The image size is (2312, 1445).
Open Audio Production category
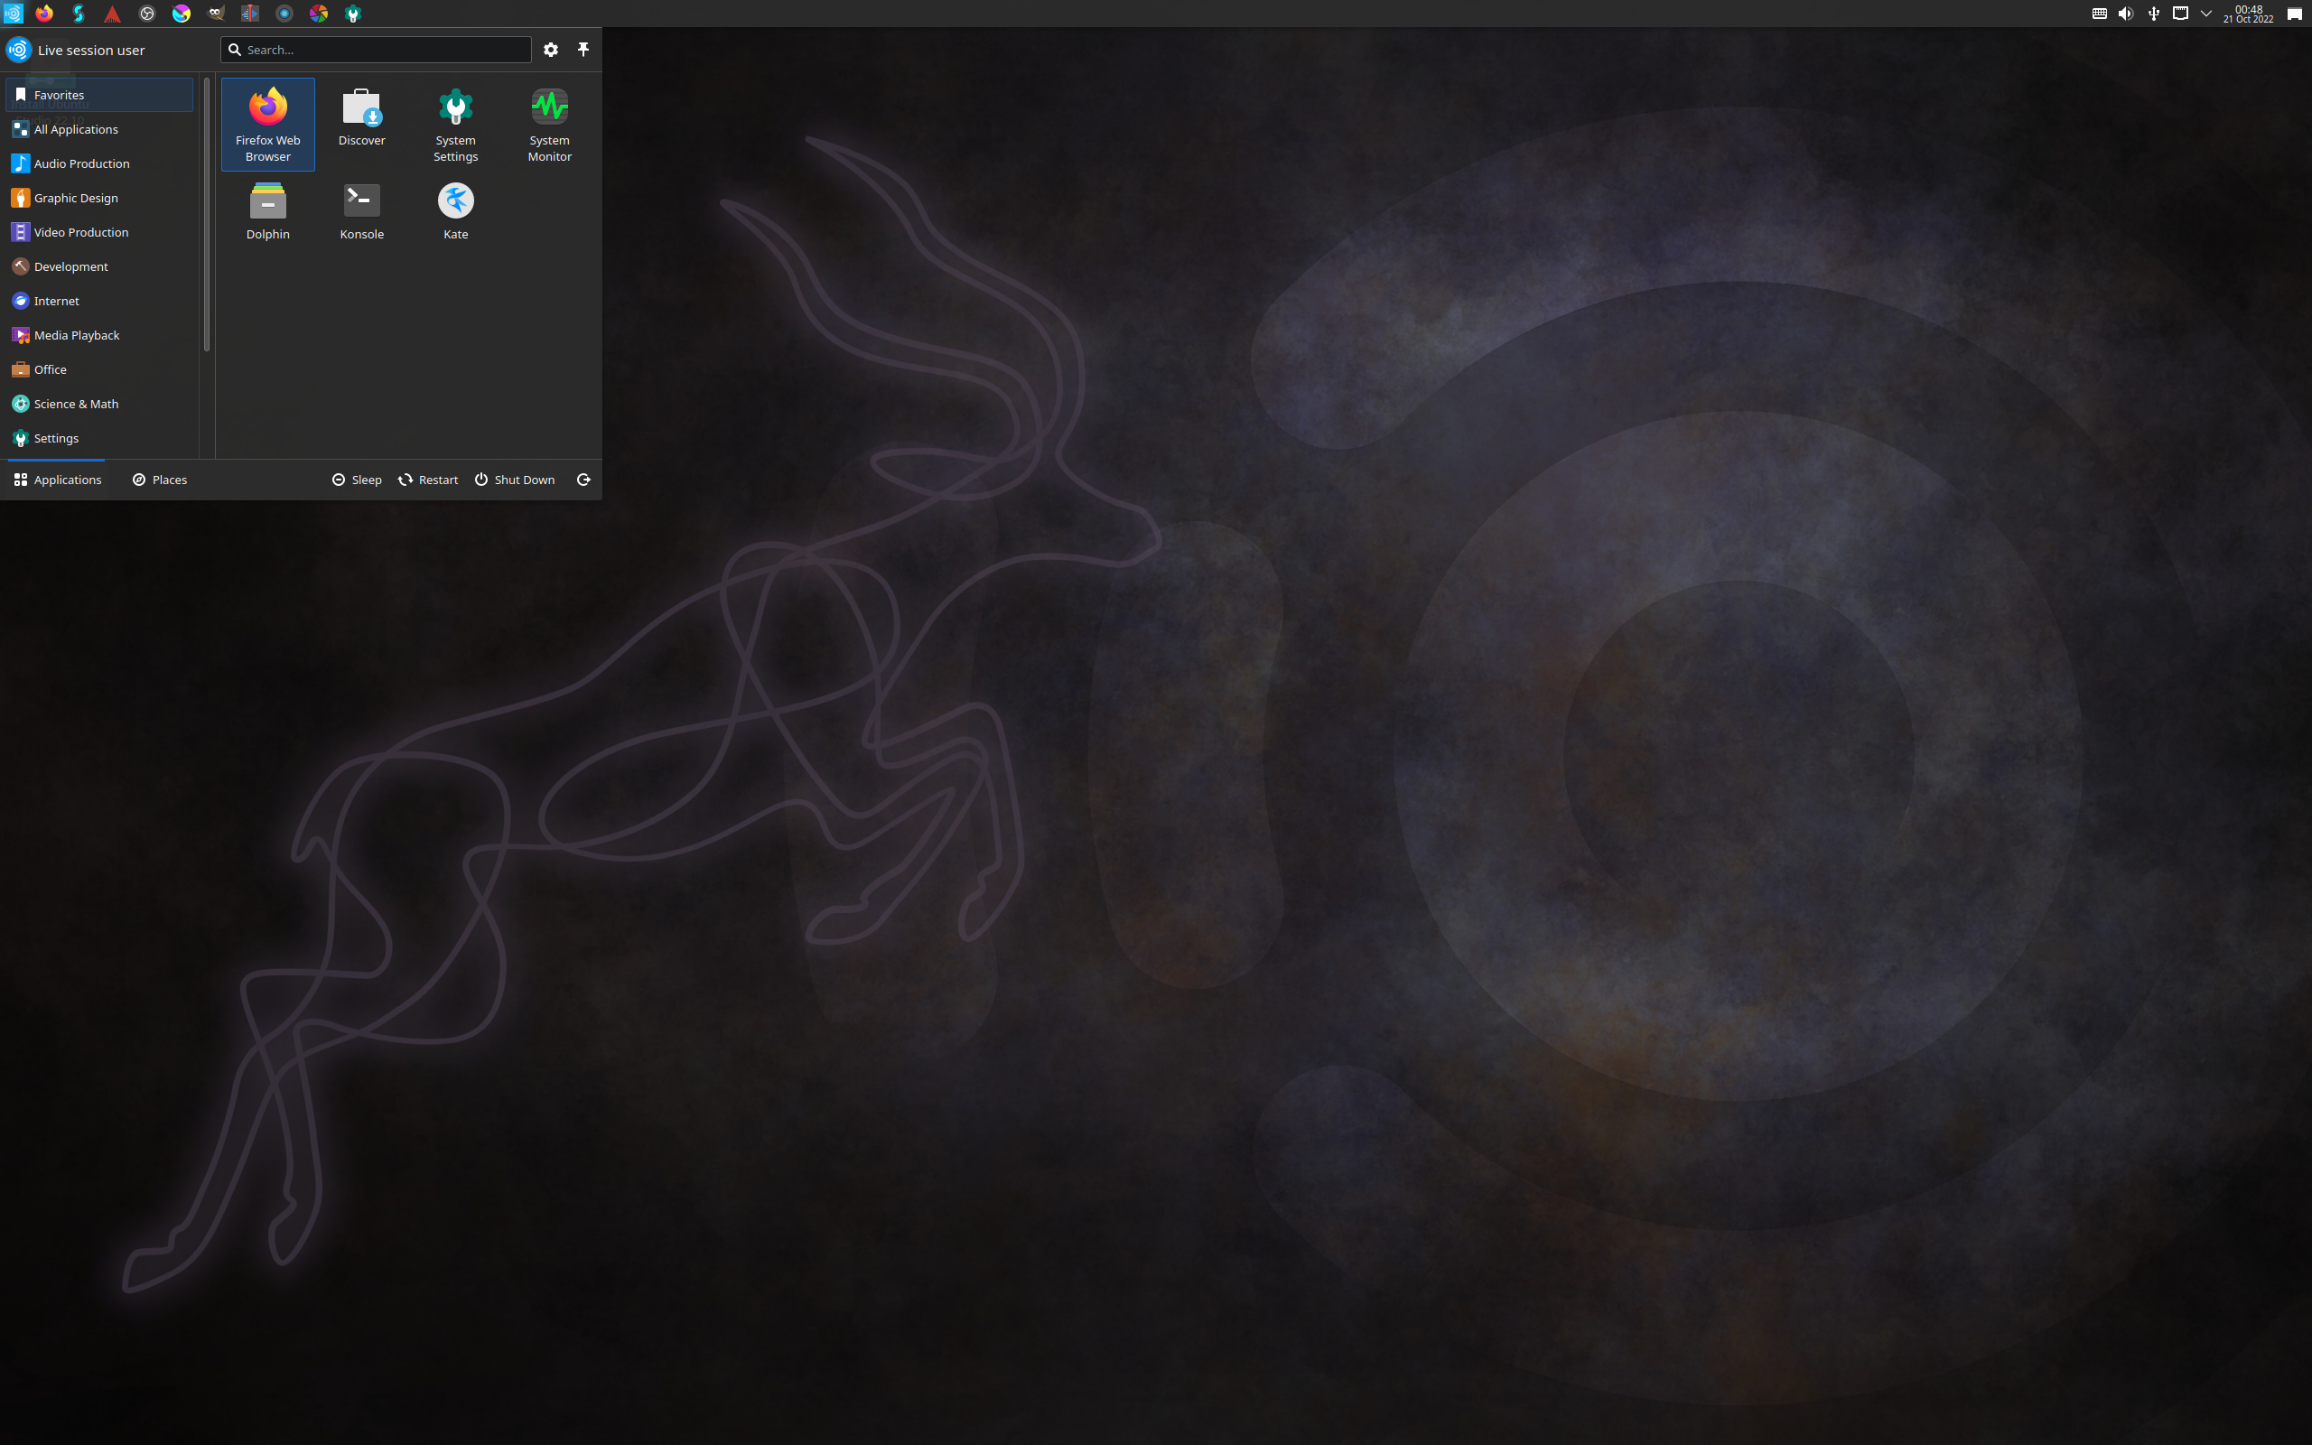99,163
